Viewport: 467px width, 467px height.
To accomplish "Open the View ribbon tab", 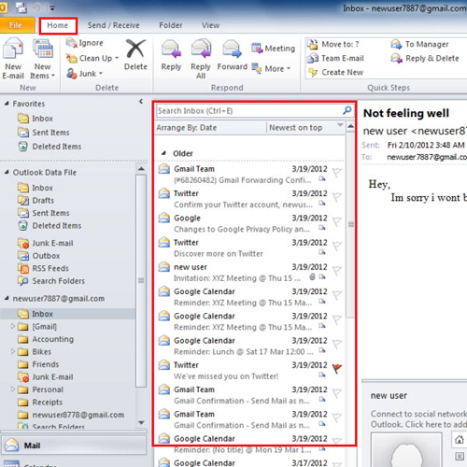I will 210,25.
